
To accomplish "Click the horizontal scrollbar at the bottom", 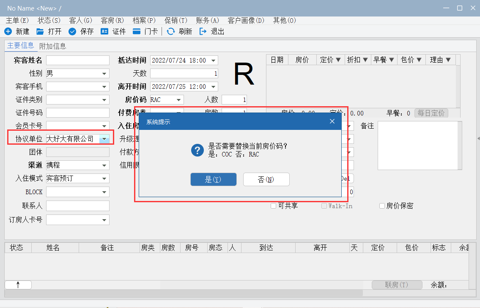I will [x=184, y=293].
